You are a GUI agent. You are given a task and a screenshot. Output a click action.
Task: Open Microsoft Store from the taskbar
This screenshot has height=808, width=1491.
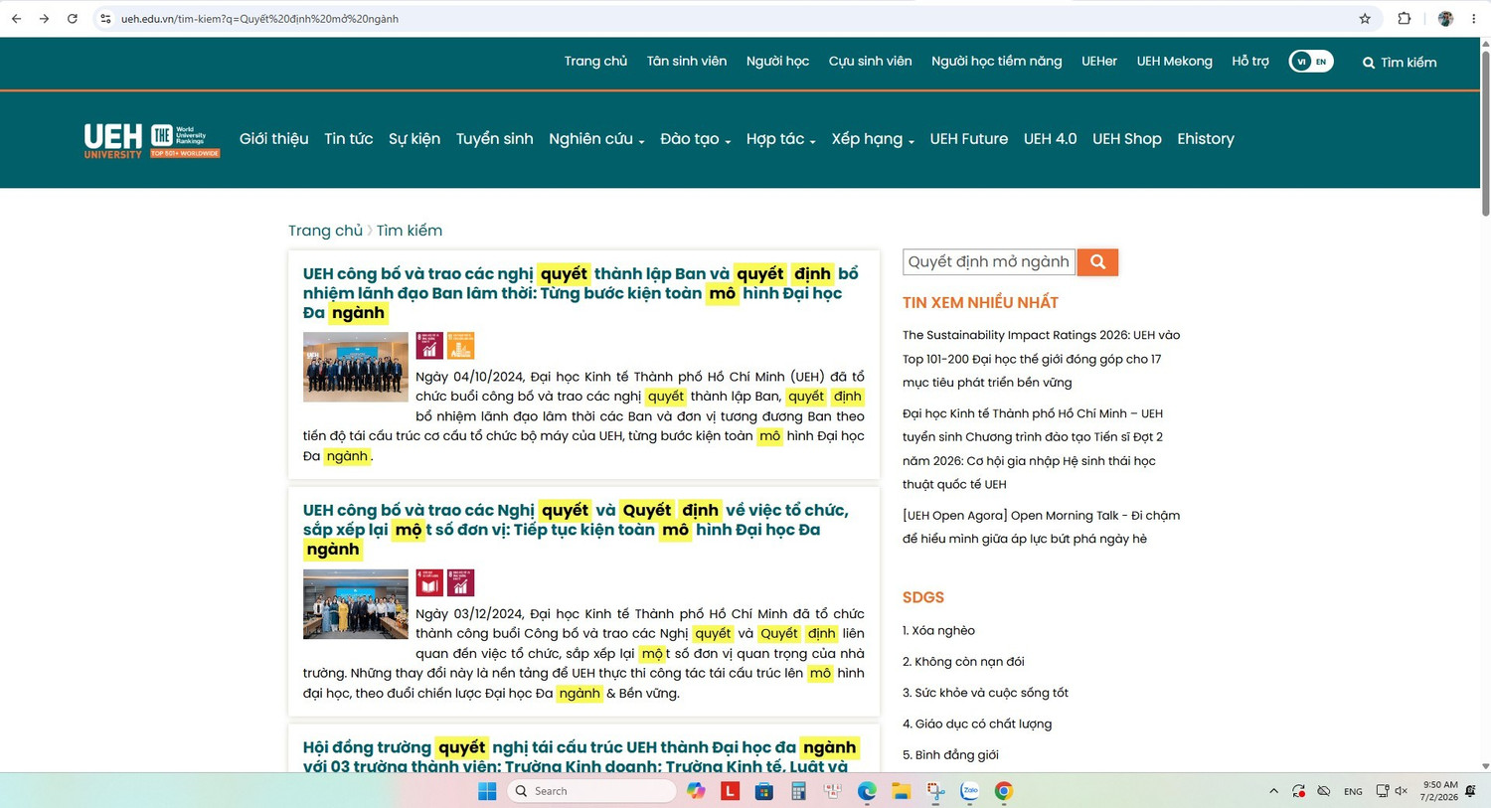(763, 791)
